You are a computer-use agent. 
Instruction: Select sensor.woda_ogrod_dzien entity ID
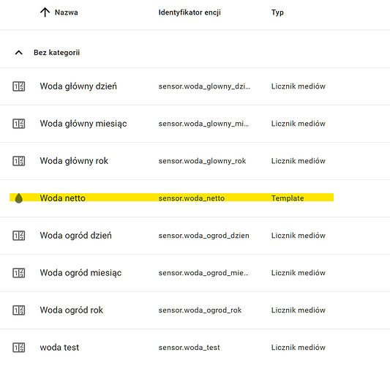point(203,236)
